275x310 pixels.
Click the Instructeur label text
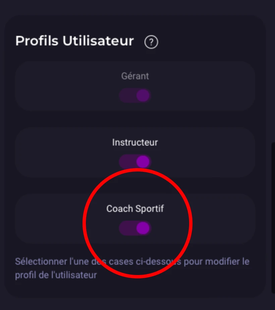pyautogui.click(x=135, y=142)
